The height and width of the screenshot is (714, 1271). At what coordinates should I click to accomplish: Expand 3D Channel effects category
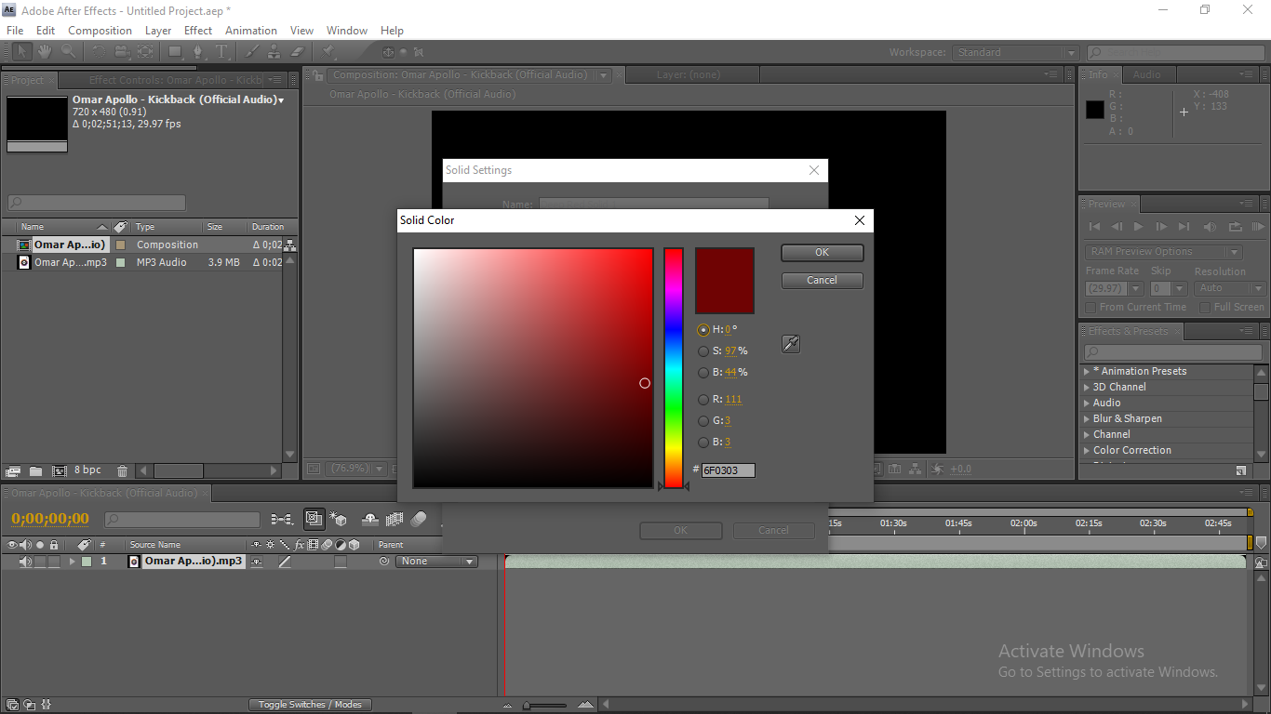[x=1087, y=387]
